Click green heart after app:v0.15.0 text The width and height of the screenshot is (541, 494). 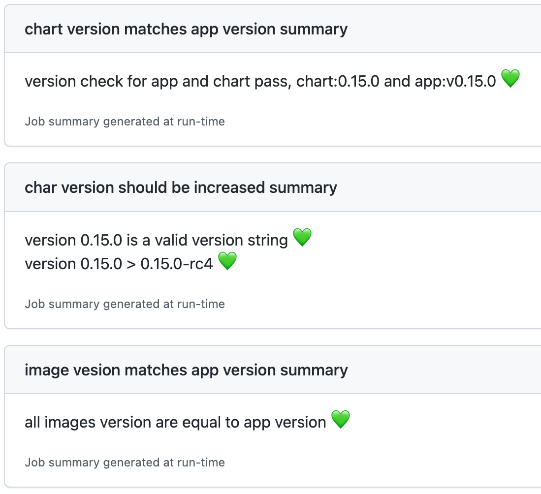[x=510, y=79]
